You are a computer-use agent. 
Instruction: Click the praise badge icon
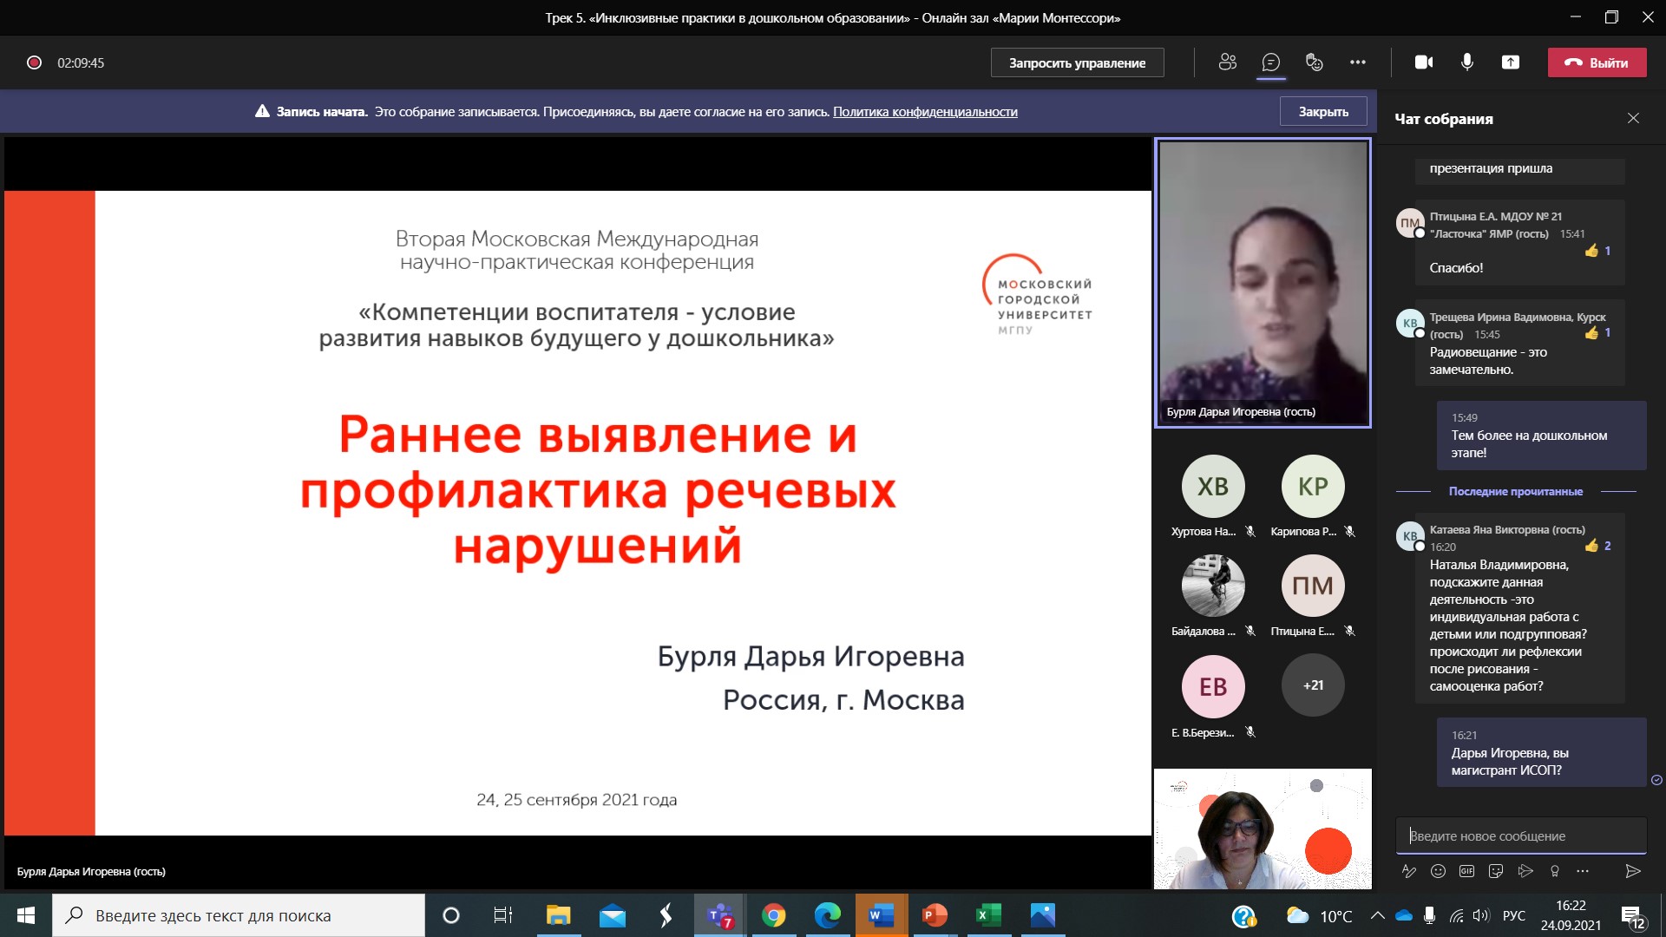tap(1555, 871)
